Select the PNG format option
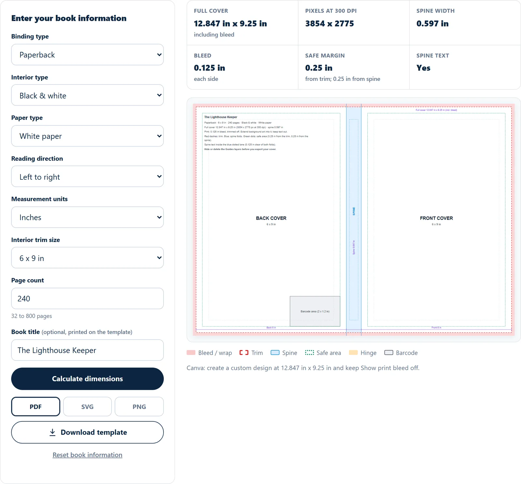The image size is (521, 484). point(139,406)
